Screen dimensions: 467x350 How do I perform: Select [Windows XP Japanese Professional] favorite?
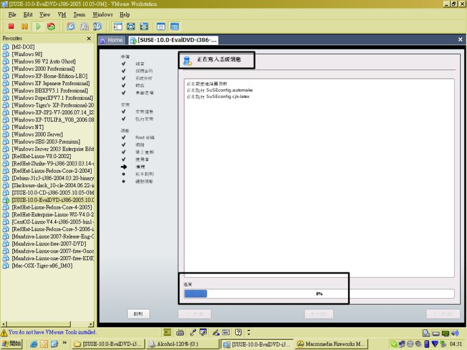(51, 83)
